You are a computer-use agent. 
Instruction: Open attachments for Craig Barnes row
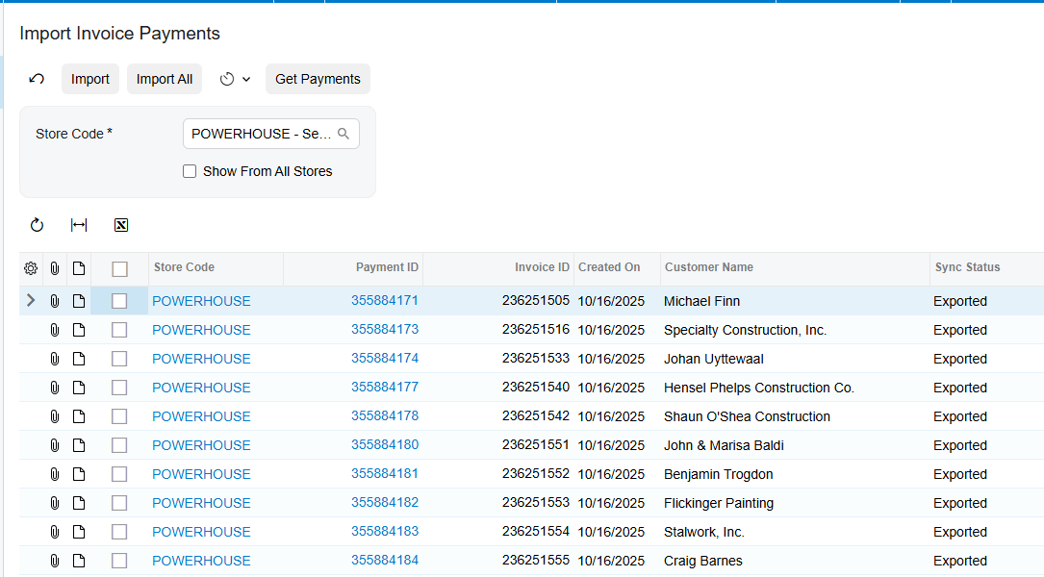coord(55,561)
